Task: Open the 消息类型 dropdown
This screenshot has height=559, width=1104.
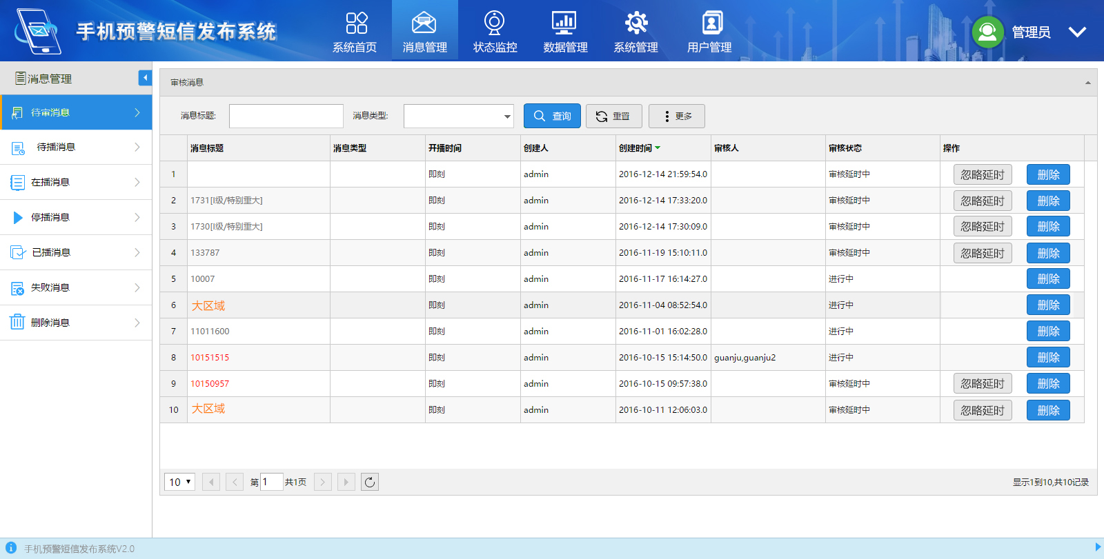Action: pos(459,116)
